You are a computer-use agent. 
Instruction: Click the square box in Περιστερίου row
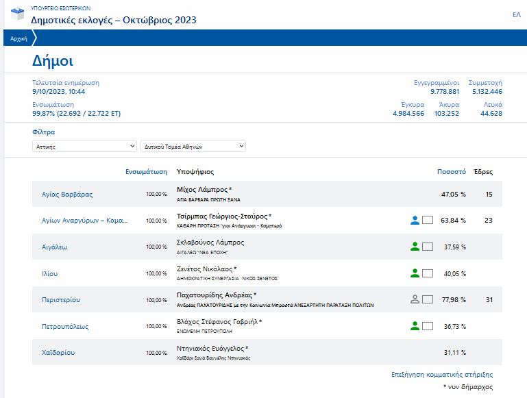pyautogui.click(x=428, y=299)
